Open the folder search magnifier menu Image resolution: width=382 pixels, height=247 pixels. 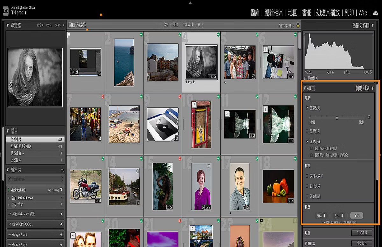(11, 179)
